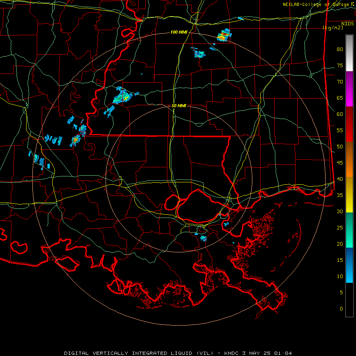Click the 100 NMI range ring label
Viewport: 356px width, 356px height.
click(x=179, y=32)
